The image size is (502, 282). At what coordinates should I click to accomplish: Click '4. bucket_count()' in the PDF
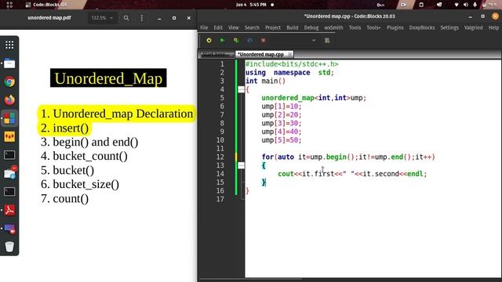click(x=84, y=156)
